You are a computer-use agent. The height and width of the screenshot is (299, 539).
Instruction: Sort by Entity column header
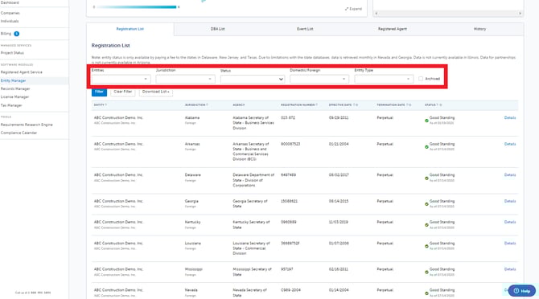click(x=101, y=104)
